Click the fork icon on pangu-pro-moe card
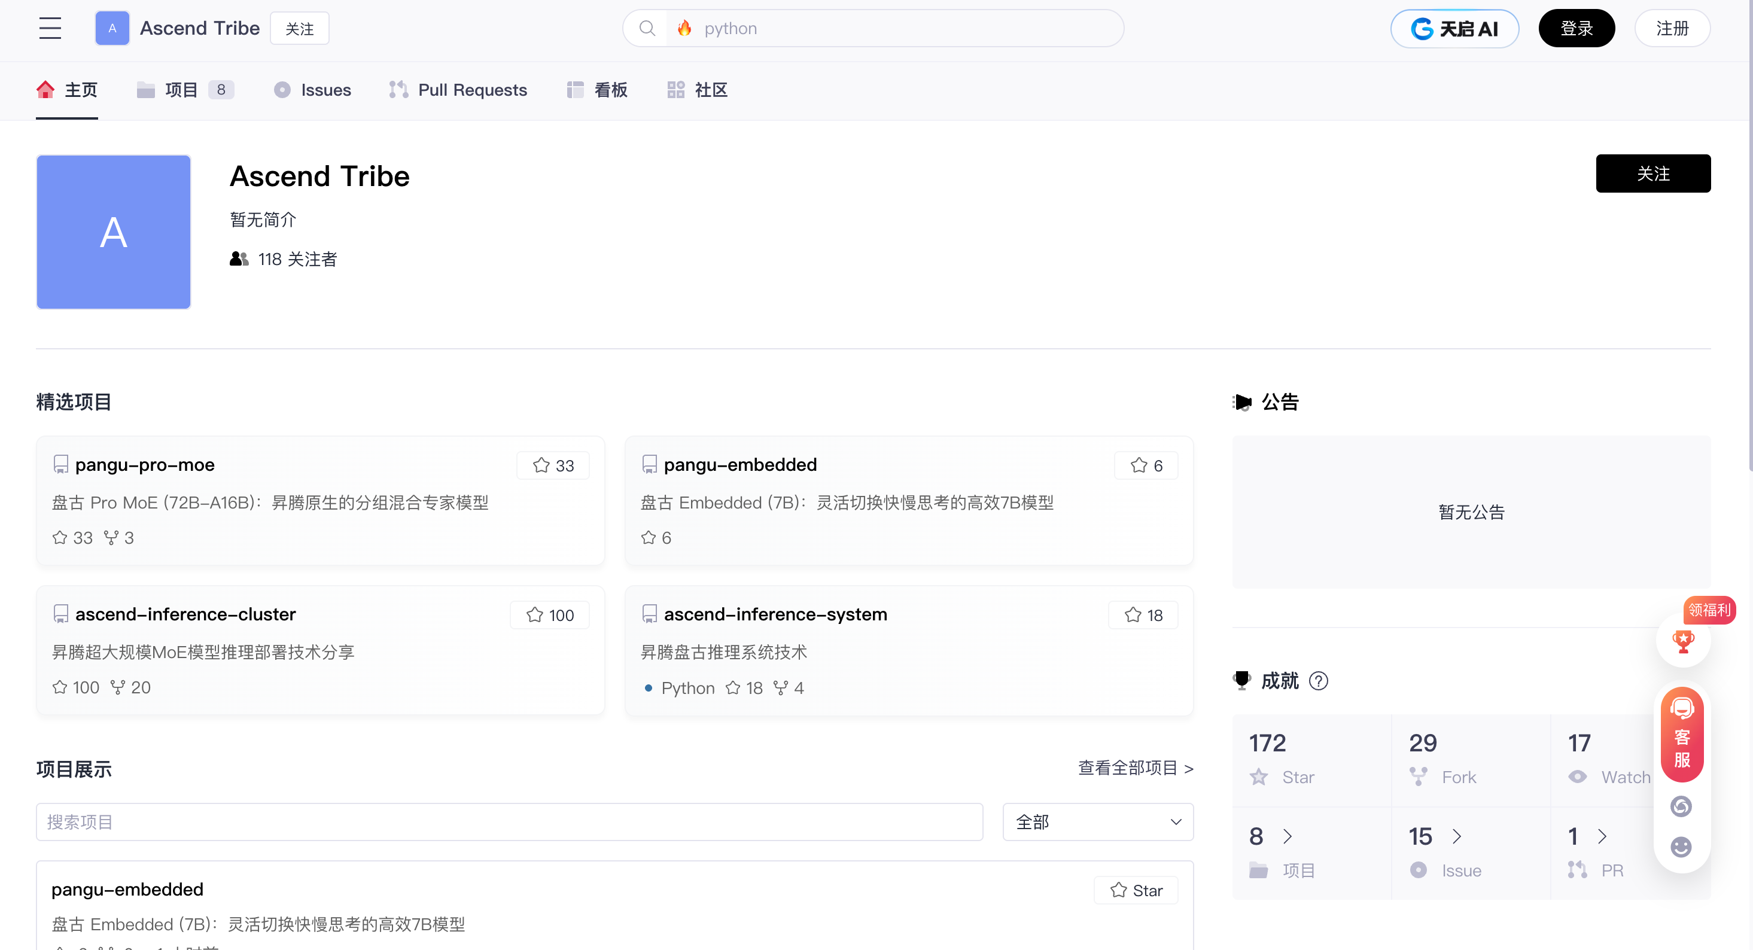Image resolution: width=1753 pixels, height=950 pixels. tap(113, 538)
